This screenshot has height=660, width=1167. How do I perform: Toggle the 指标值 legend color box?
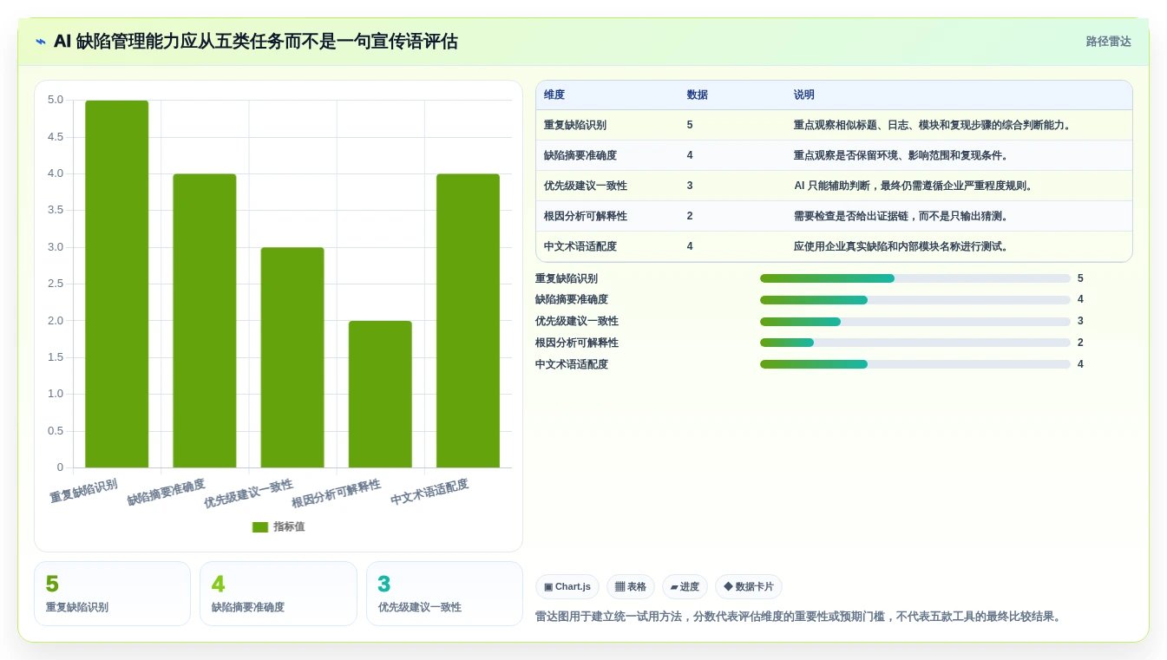pyautogui.click(x=260, y=527)
